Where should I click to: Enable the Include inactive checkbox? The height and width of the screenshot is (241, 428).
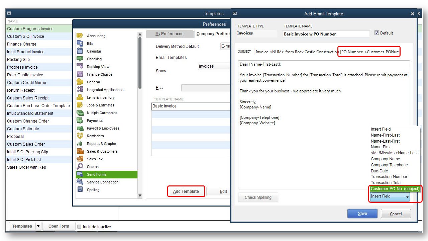coord(79,227)
